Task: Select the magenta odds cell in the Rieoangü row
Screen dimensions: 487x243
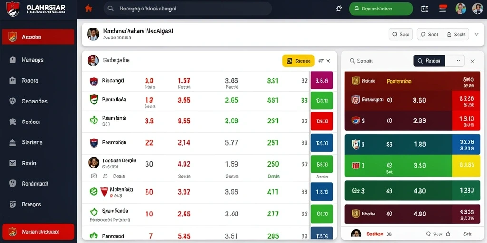Action: tap(322, 81)
